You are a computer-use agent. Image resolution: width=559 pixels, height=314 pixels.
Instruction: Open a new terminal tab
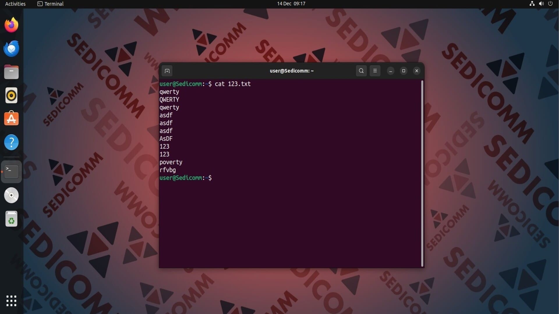pyautogui.click(x=167, y=71)
